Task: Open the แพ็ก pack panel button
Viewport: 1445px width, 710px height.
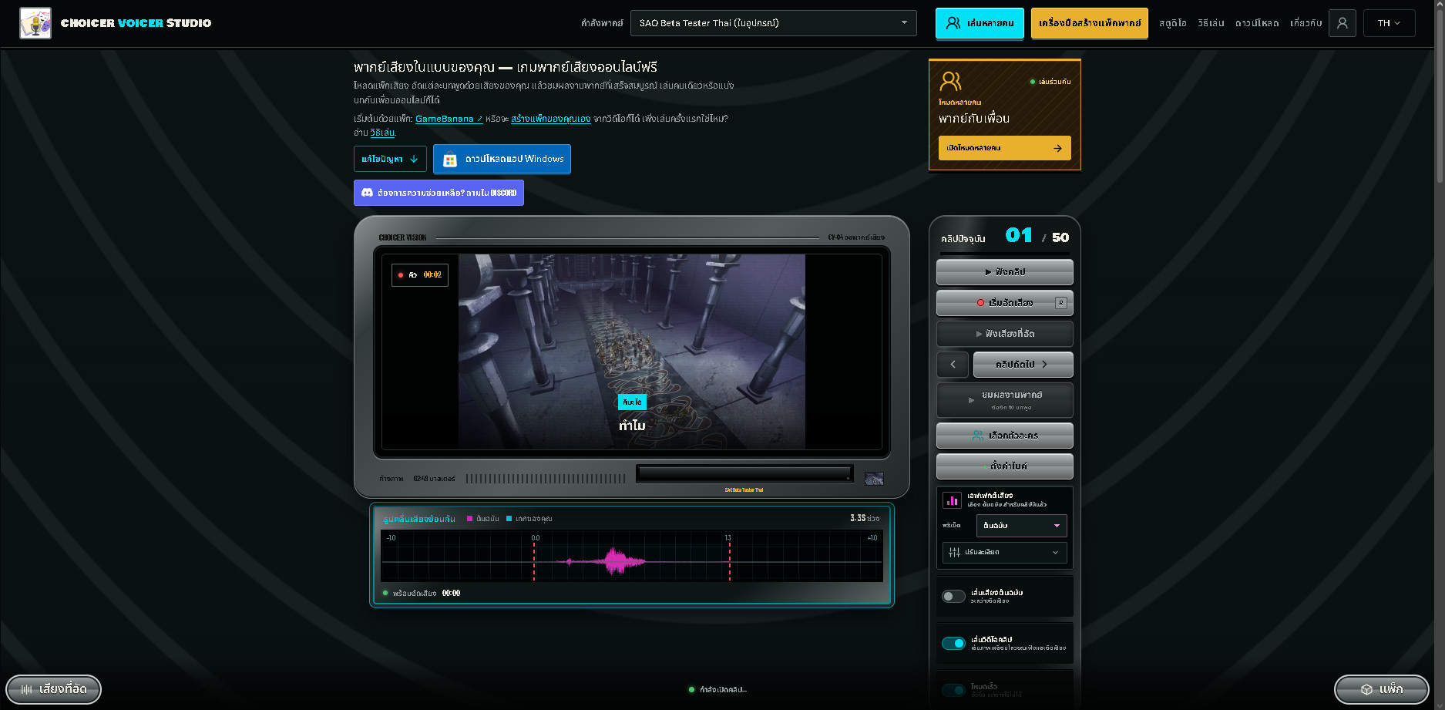Action: point(1381,689)
